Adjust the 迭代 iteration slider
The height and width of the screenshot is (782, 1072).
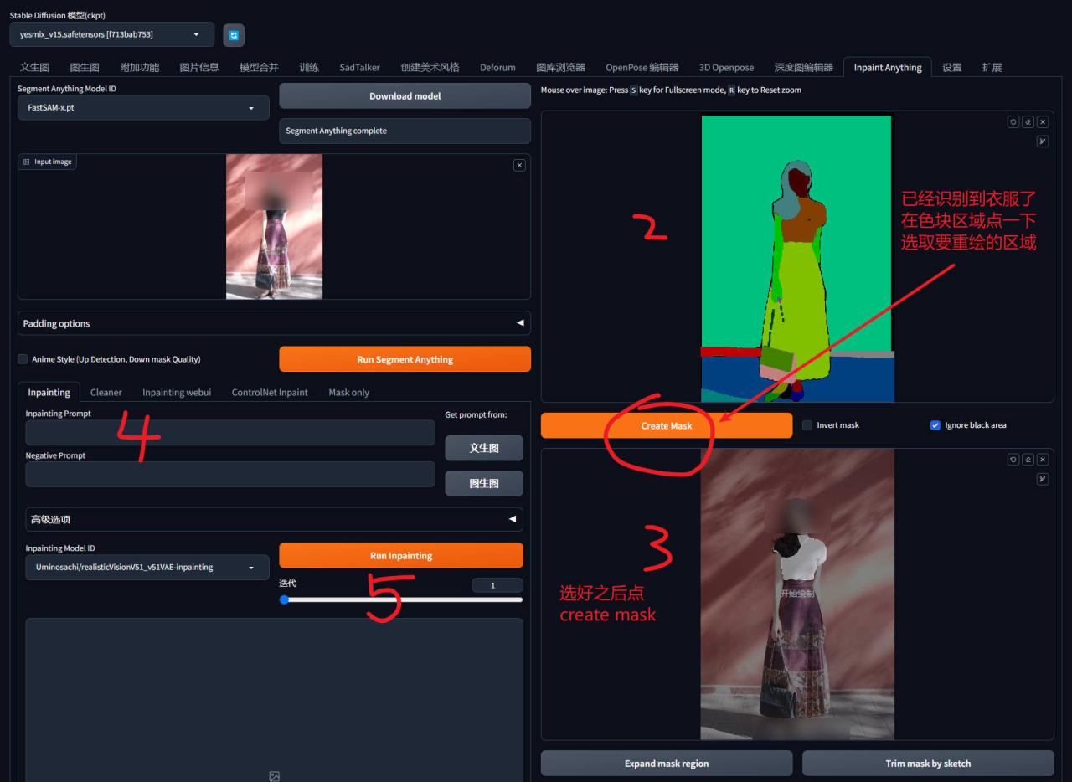pos(400,599)
